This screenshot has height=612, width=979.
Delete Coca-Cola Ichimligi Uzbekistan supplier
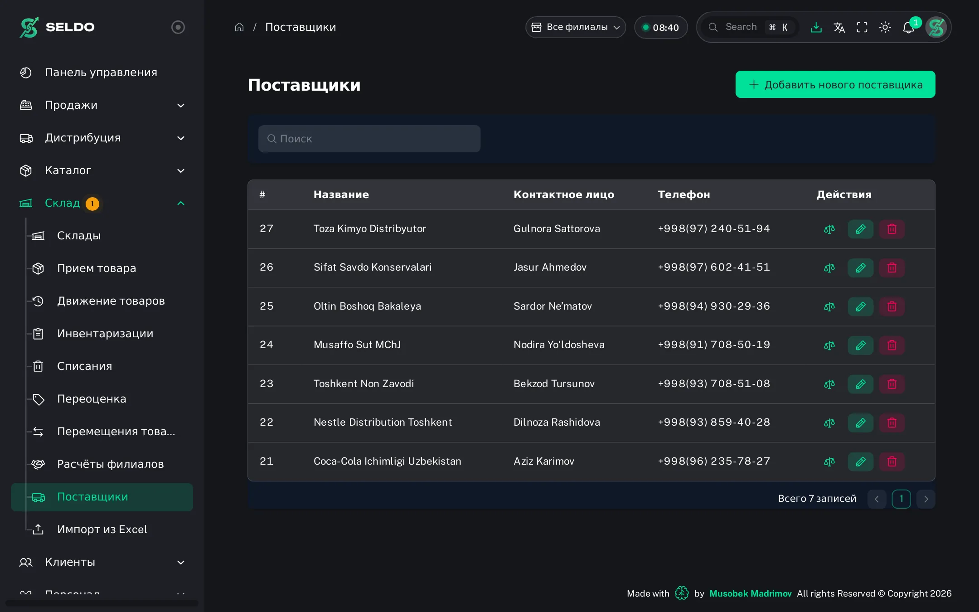pyautogui.click(x=892, y=461)
